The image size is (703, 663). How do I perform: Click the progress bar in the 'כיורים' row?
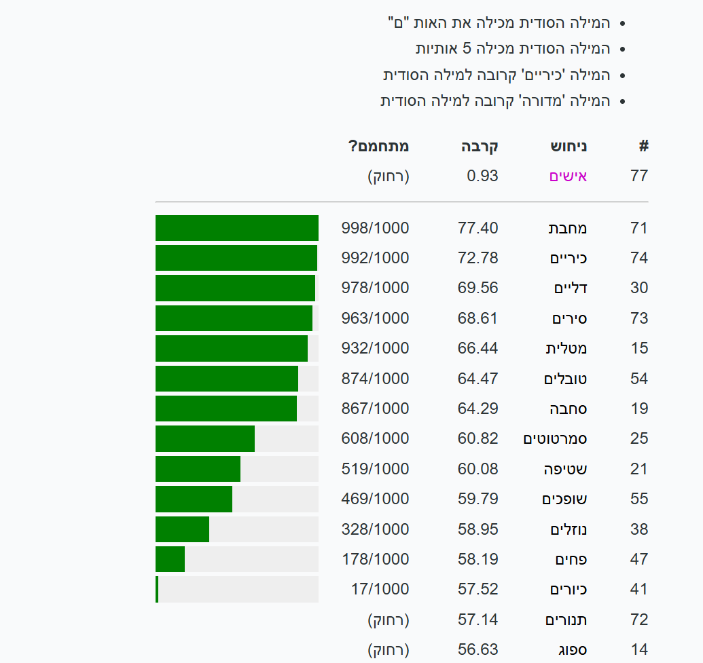coord(236,589)
